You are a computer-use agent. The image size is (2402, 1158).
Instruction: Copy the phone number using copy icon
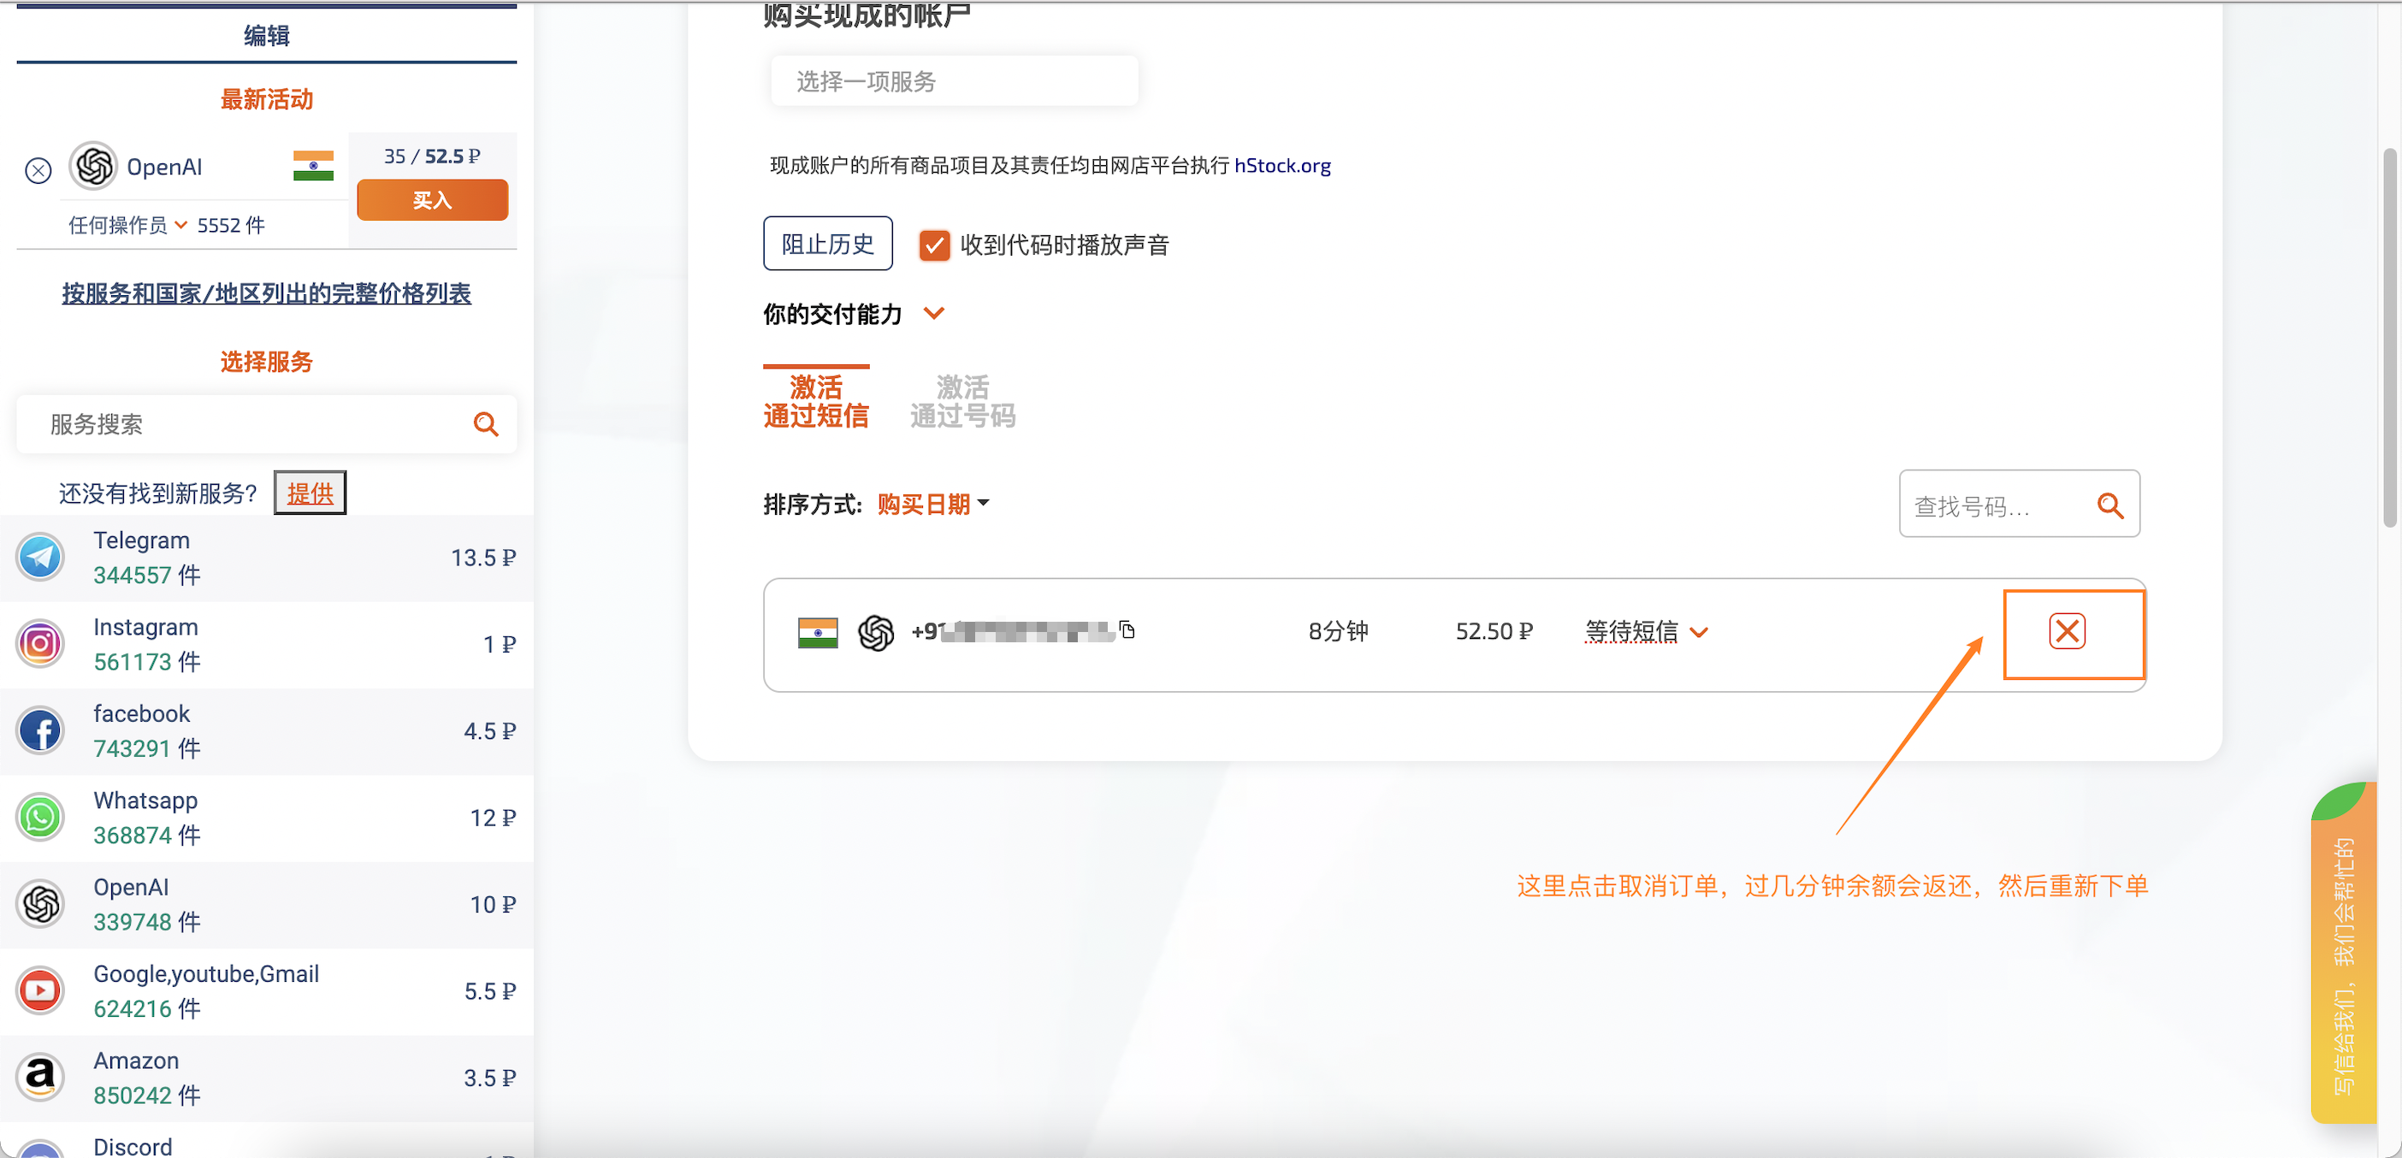pos(1127,630)
